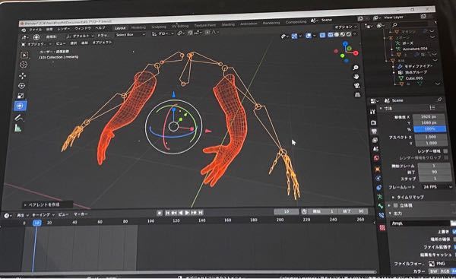The height and width of the screenshot is (279, 456).
Task: Select the Rotate tool
Action: (x=21, y=86)
